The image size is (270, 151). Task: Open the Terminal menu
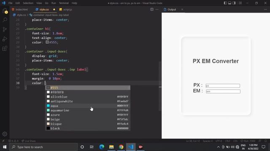point(64,3)
